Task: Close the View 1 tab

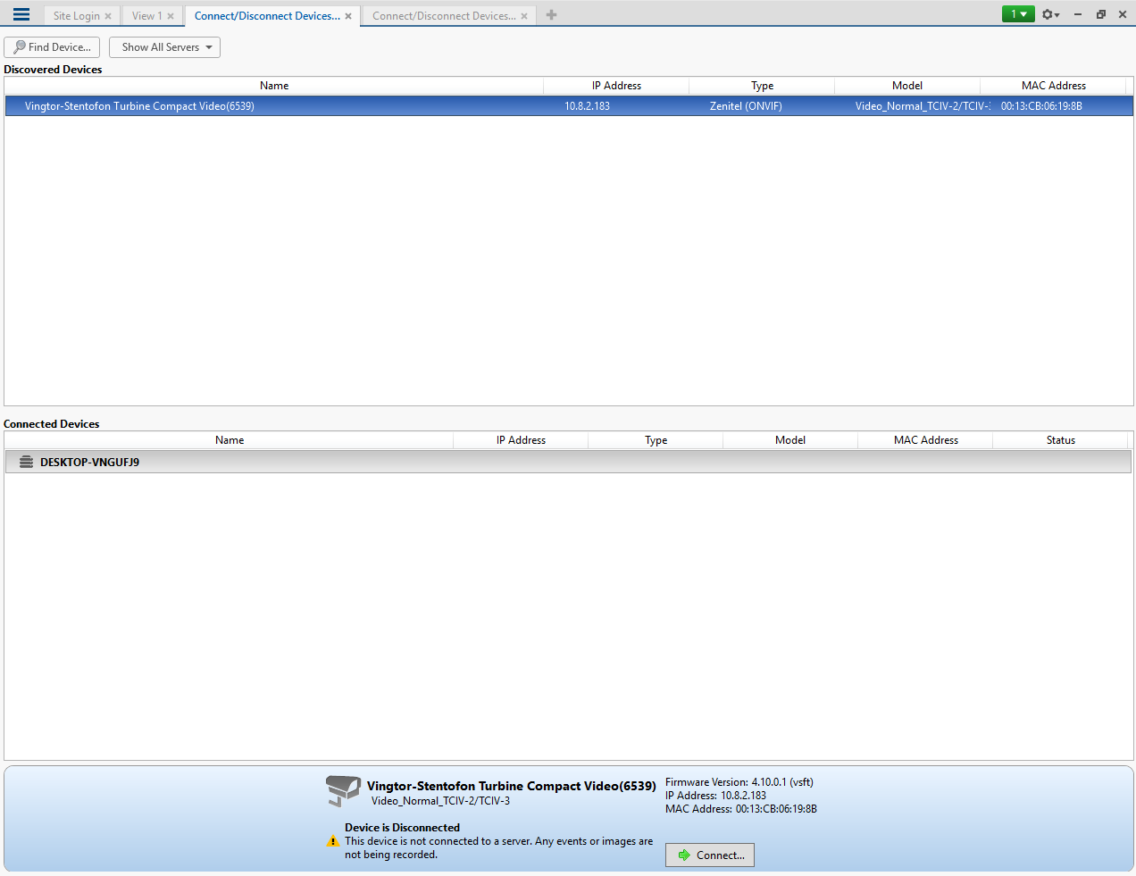Action: pos(171,16)
